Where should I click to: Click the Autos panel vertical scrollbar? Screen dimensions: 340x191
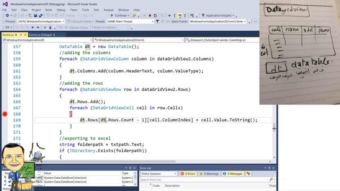(x=135, y=178)
